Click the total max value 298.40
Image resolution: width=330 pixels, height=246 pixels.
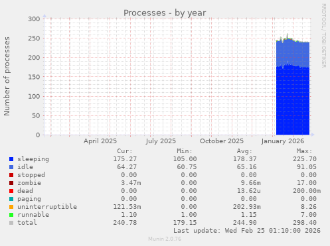click(x=305, y=223)
